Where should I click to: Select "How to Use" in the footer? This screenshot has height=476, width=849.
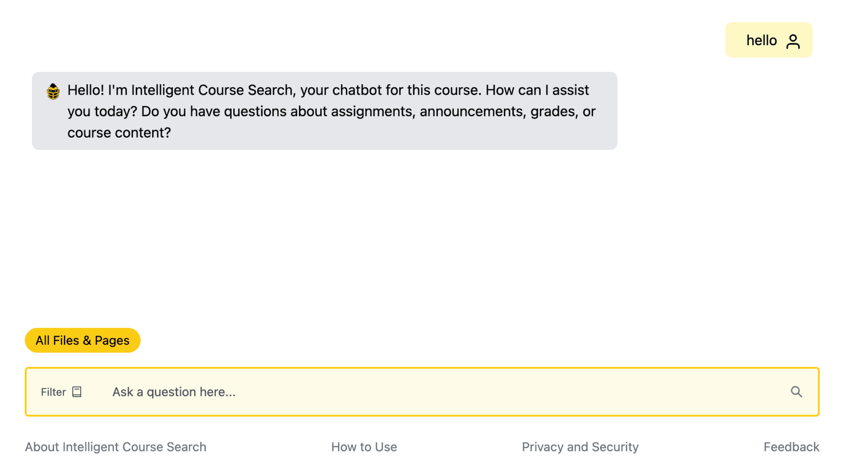(363, 447)
